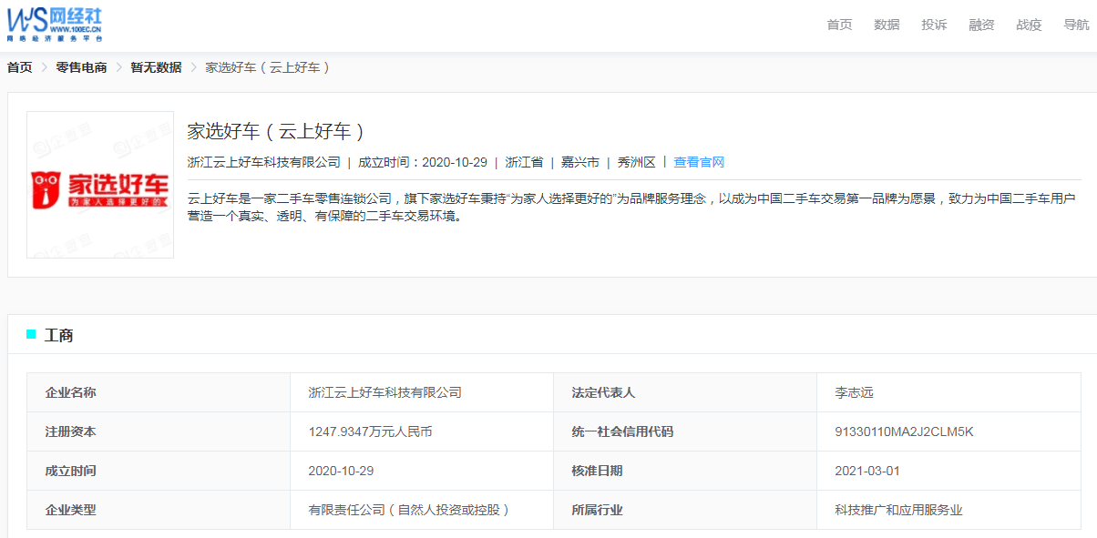
Task: Visit the 查看官网 link
Action: pos(699,162)
